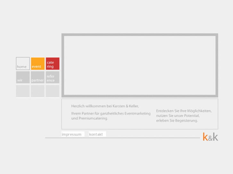The height and width of the screenshot is (174, 233).
Task: Click text 'und Premiumcatering.'
Action: 90,118
